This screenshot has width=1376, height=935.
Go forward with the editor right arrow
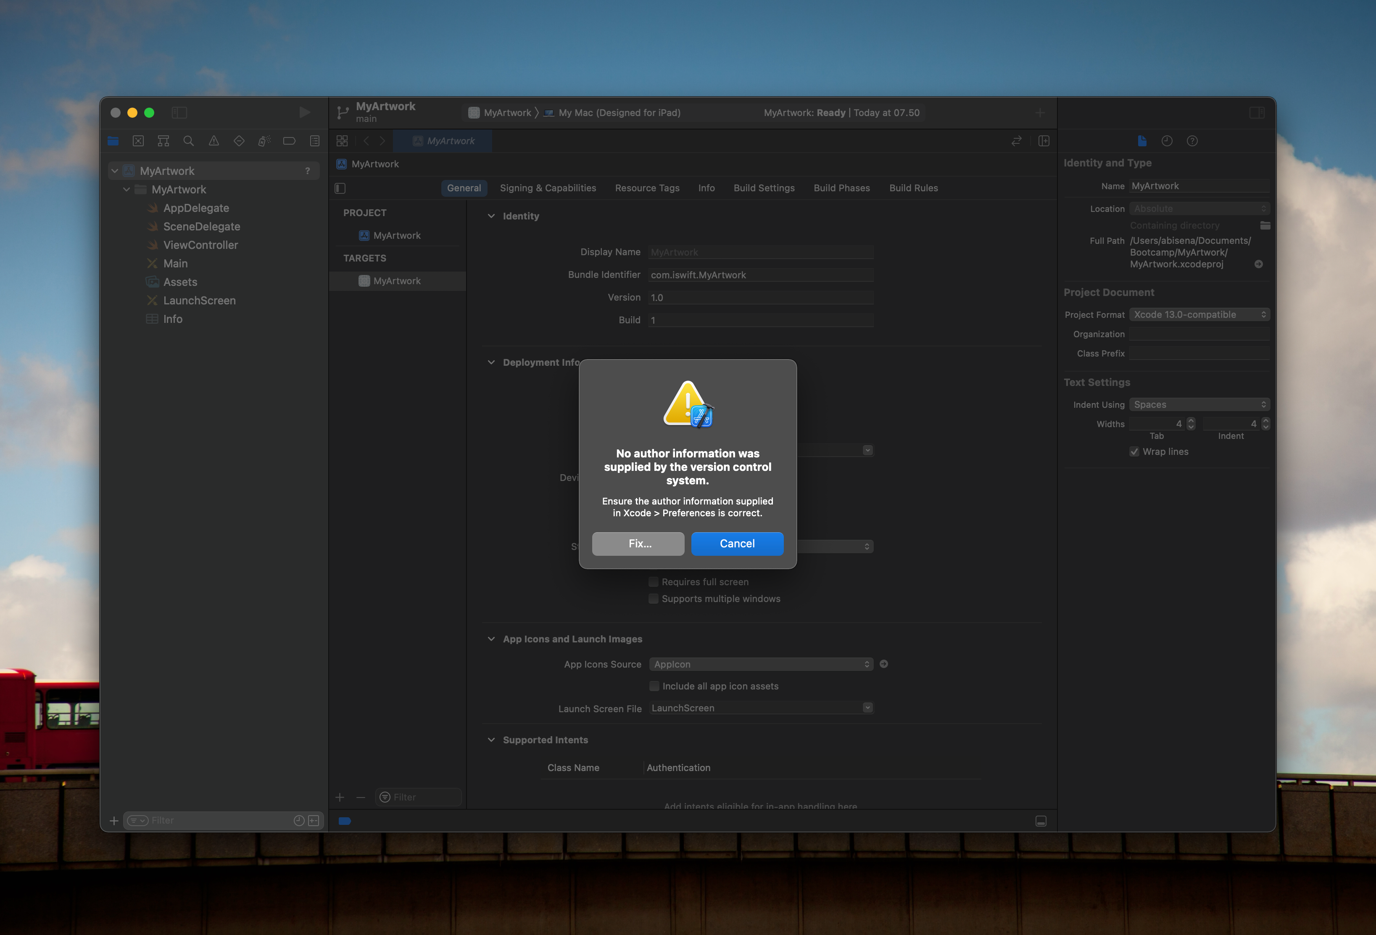point(382,141)
